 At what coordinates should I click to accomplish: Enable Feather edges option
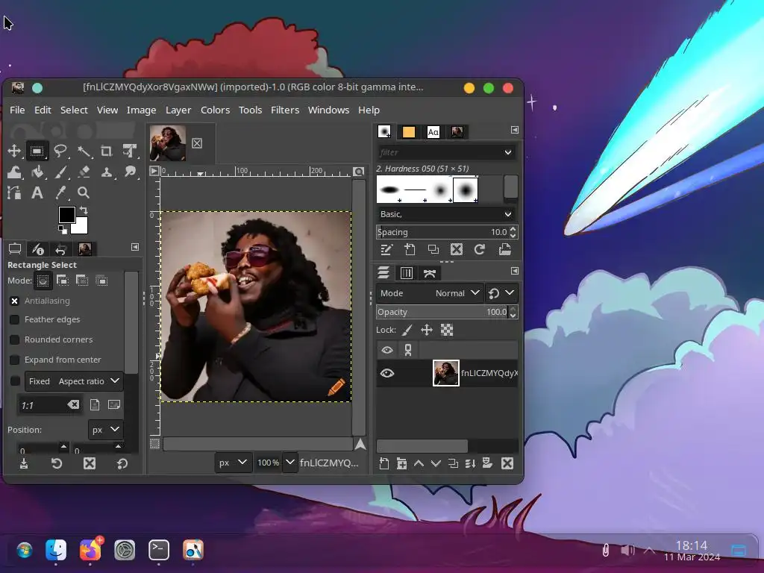(15, 319)
